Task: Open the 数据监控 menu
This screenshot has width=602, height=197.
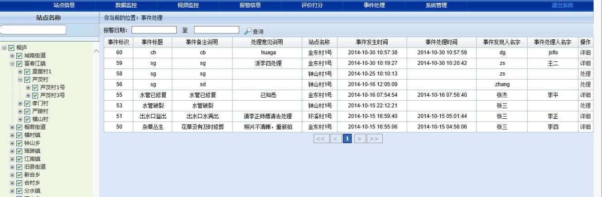Action: 126,5
